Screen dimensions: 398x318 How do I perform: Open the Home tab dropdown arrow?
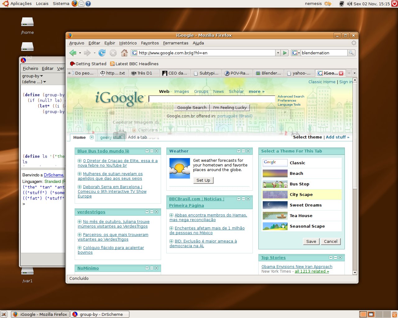[x=91, y=137]
